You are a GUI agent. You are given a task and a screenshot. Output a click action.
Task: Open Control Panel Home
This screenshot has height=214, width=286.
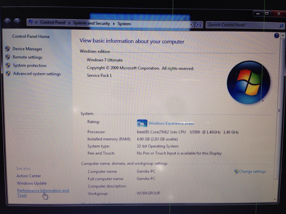tap(31, 36)
